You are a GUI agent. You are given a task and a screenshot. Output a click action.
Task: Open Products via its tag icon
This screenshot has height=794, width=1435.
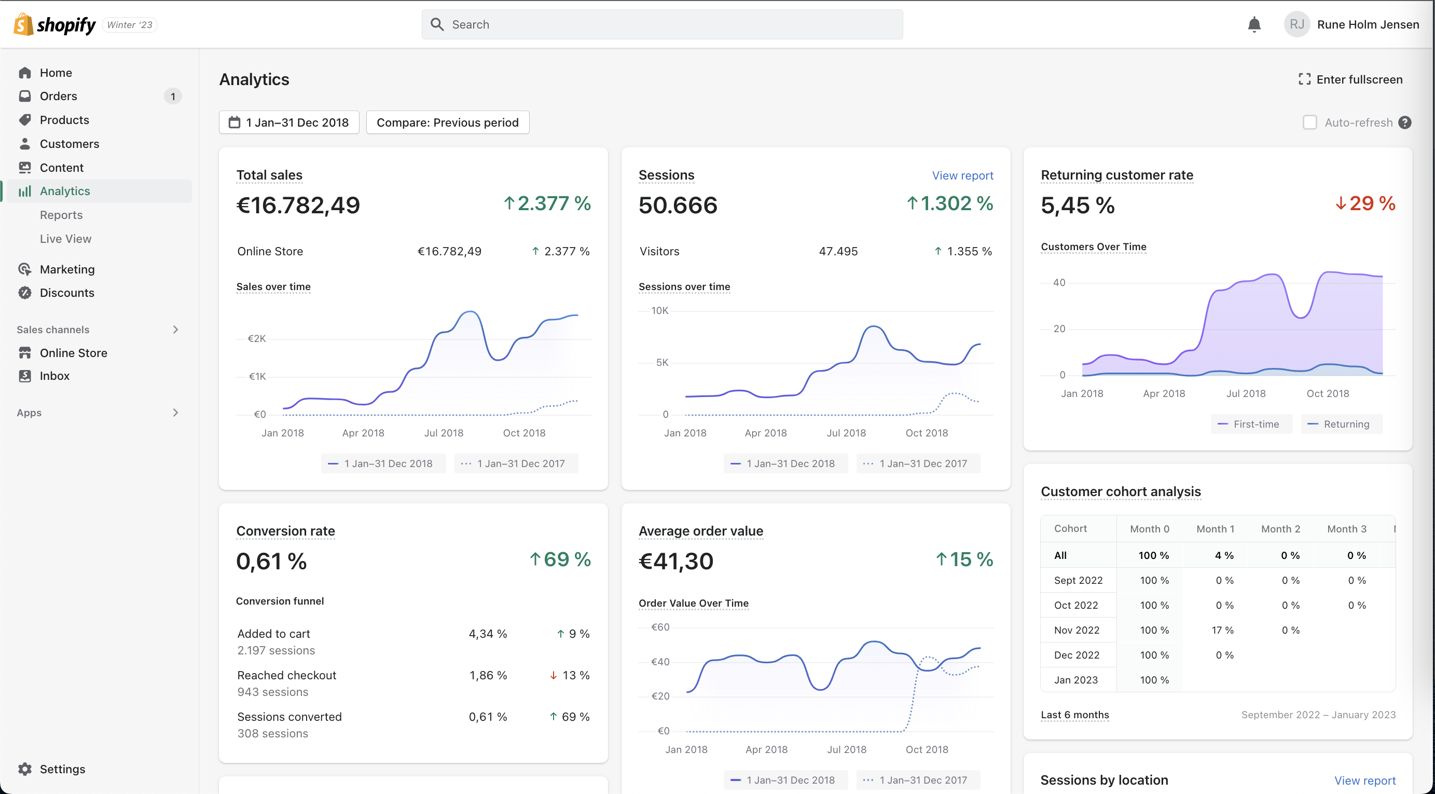coord(24,120)
